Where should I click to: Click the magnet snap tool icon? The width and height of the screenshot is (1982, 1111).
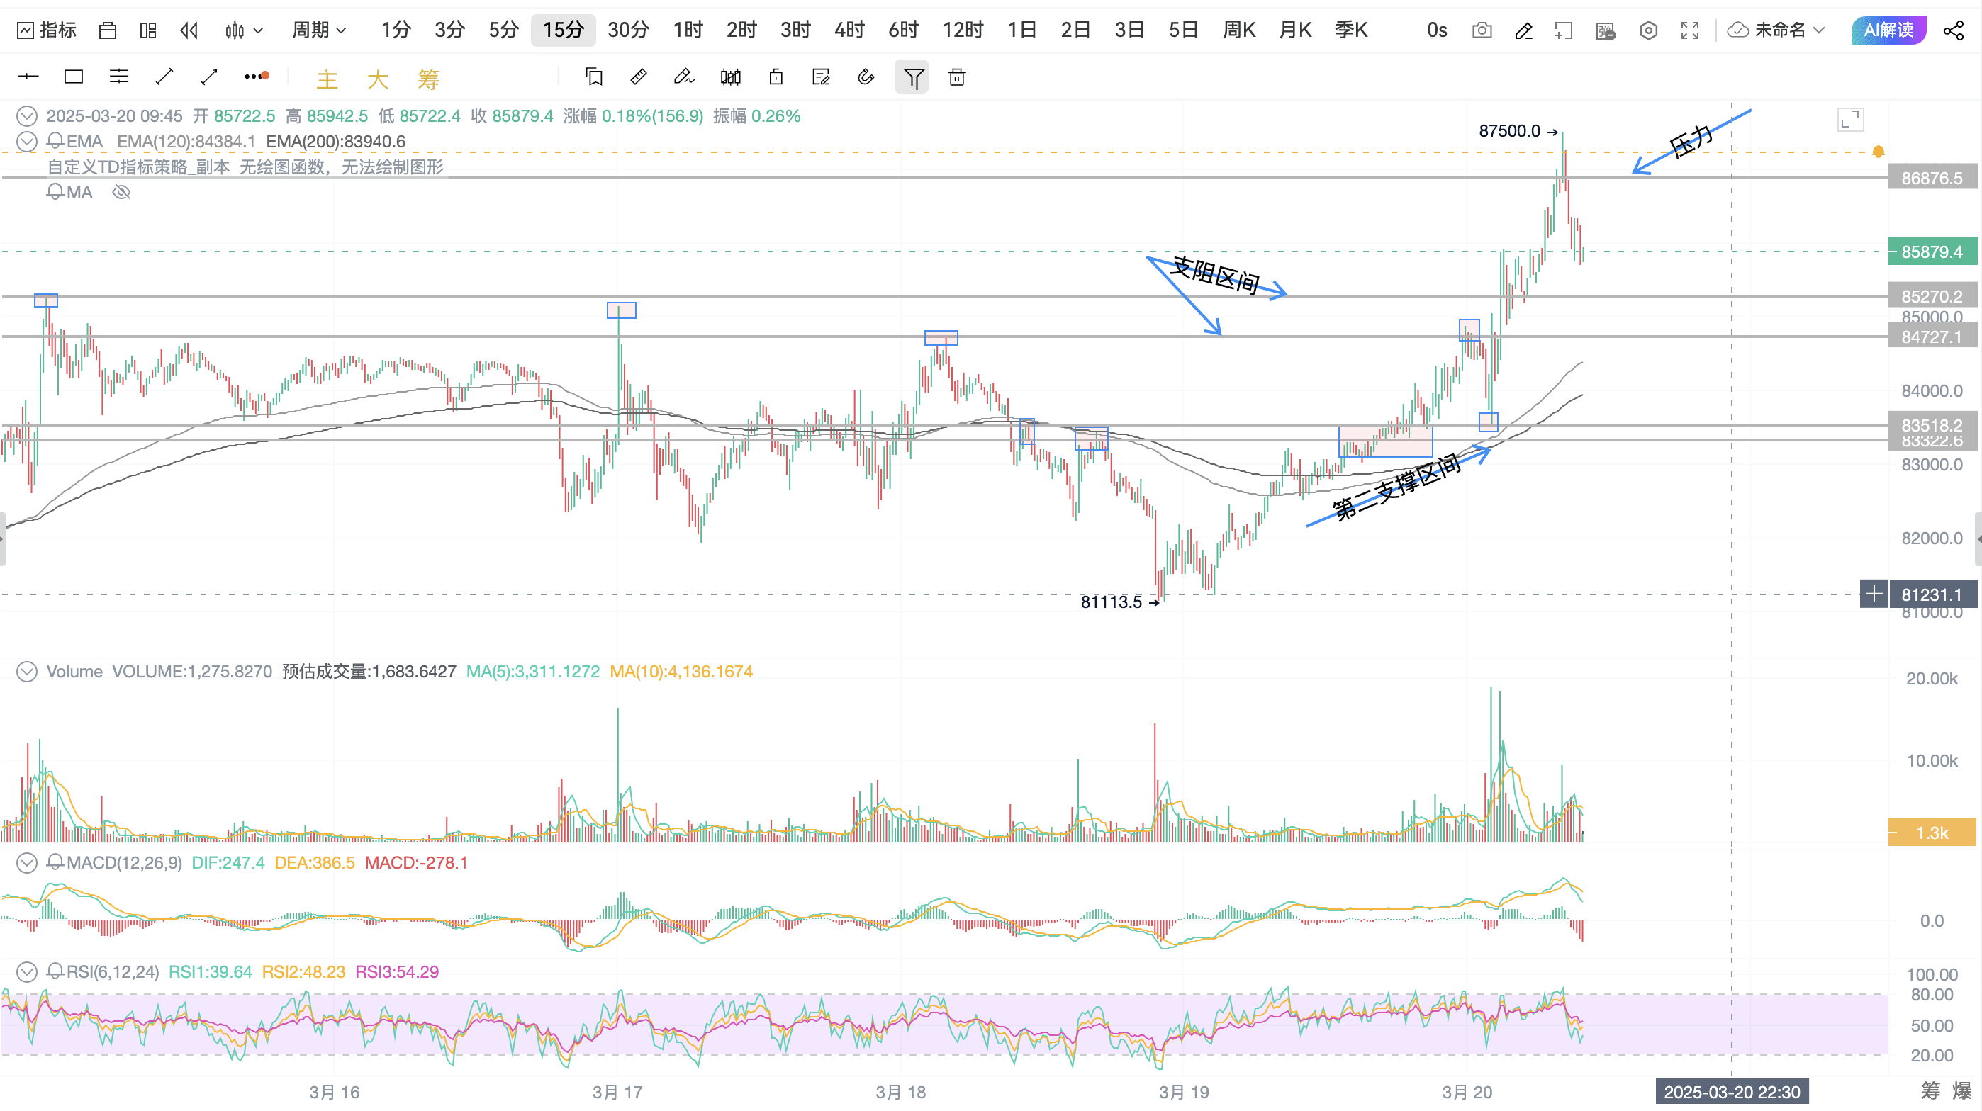click(x=866, y=77)
